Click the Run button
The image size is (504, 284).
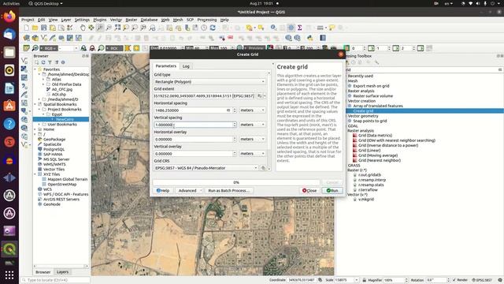point(332,191)
